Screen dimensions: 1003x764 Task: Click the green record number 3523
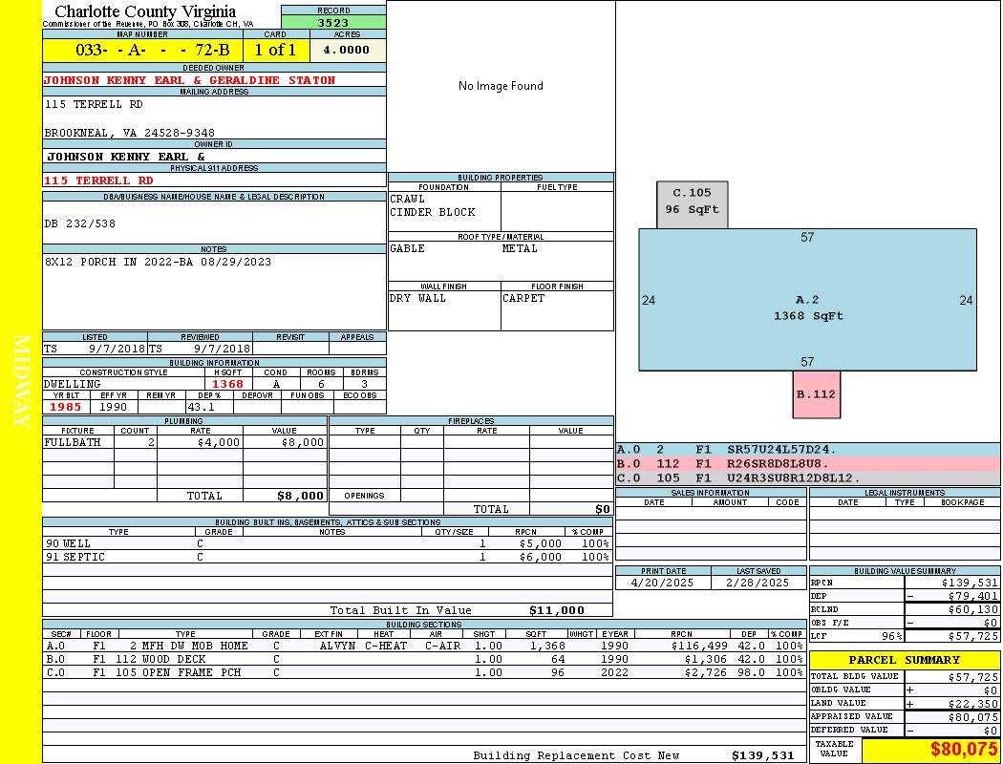tap(333, 23)
